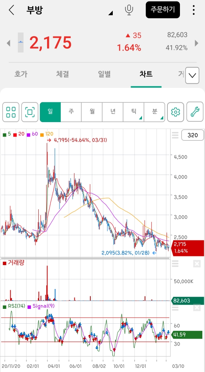Tap the 41.59 RSI value tag

point(188,335)
